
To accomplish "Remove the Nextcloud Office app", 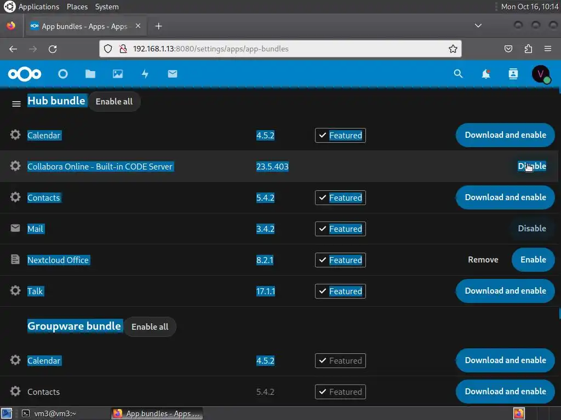I will [483, 260].
